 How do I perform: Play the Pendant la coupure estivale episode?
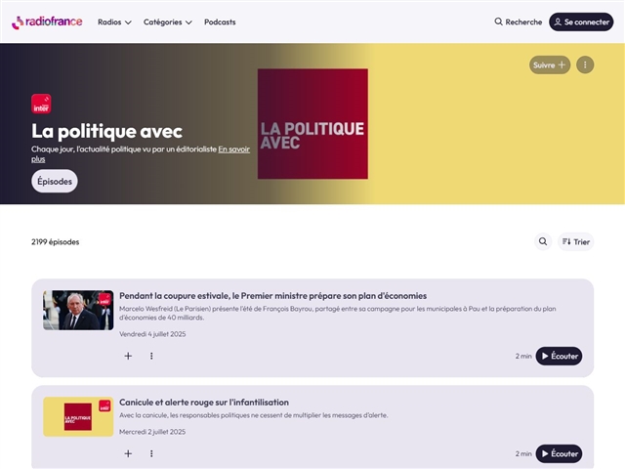[559, 356]
